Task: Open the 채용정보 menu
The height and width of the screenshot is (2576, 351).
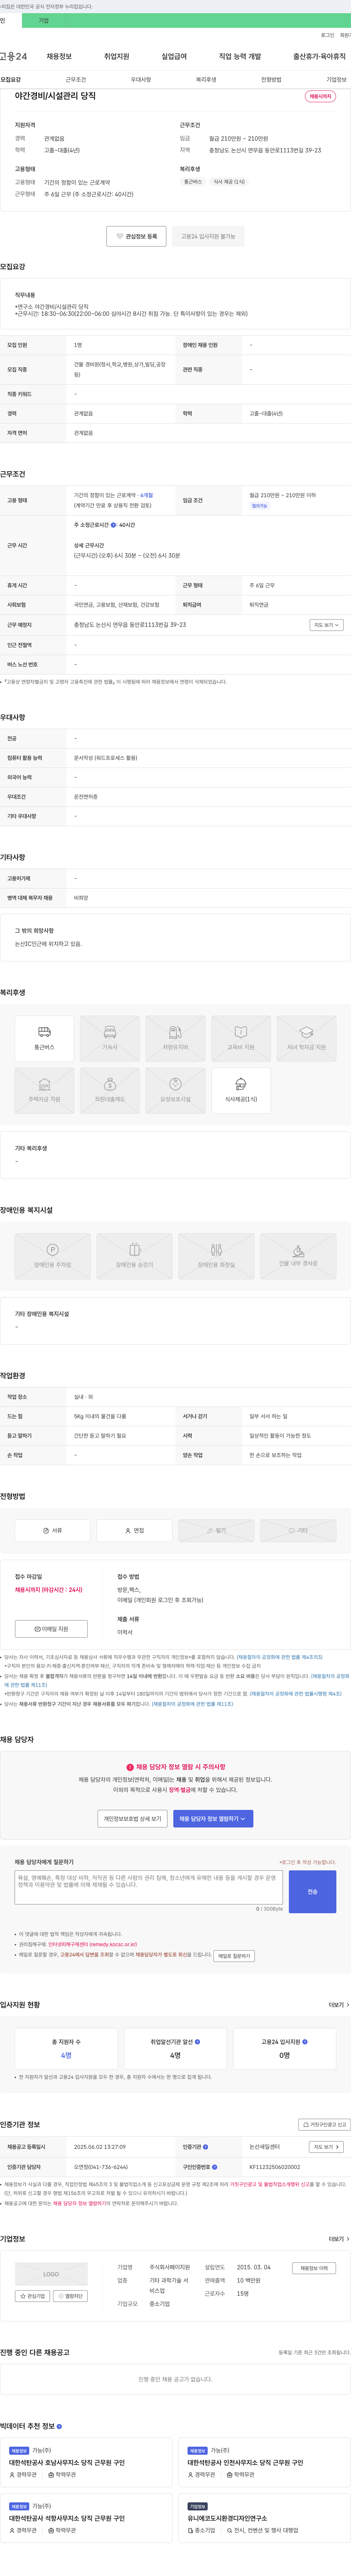Action: [x=59, y=57]
